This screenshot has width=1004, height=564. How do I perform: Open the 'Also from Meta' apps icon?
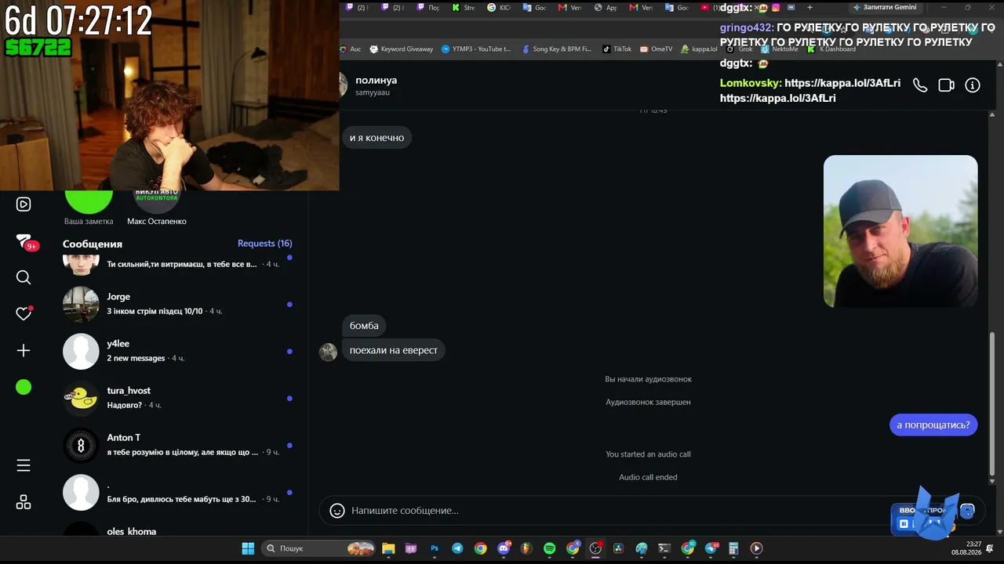(24, 502)
